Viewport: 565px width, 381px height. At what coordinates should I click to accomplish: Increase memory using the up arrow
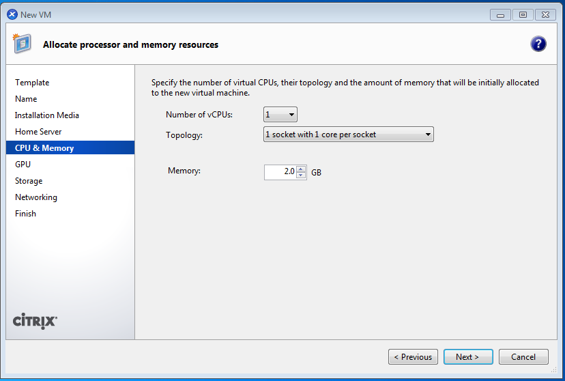tap(301, 169)
